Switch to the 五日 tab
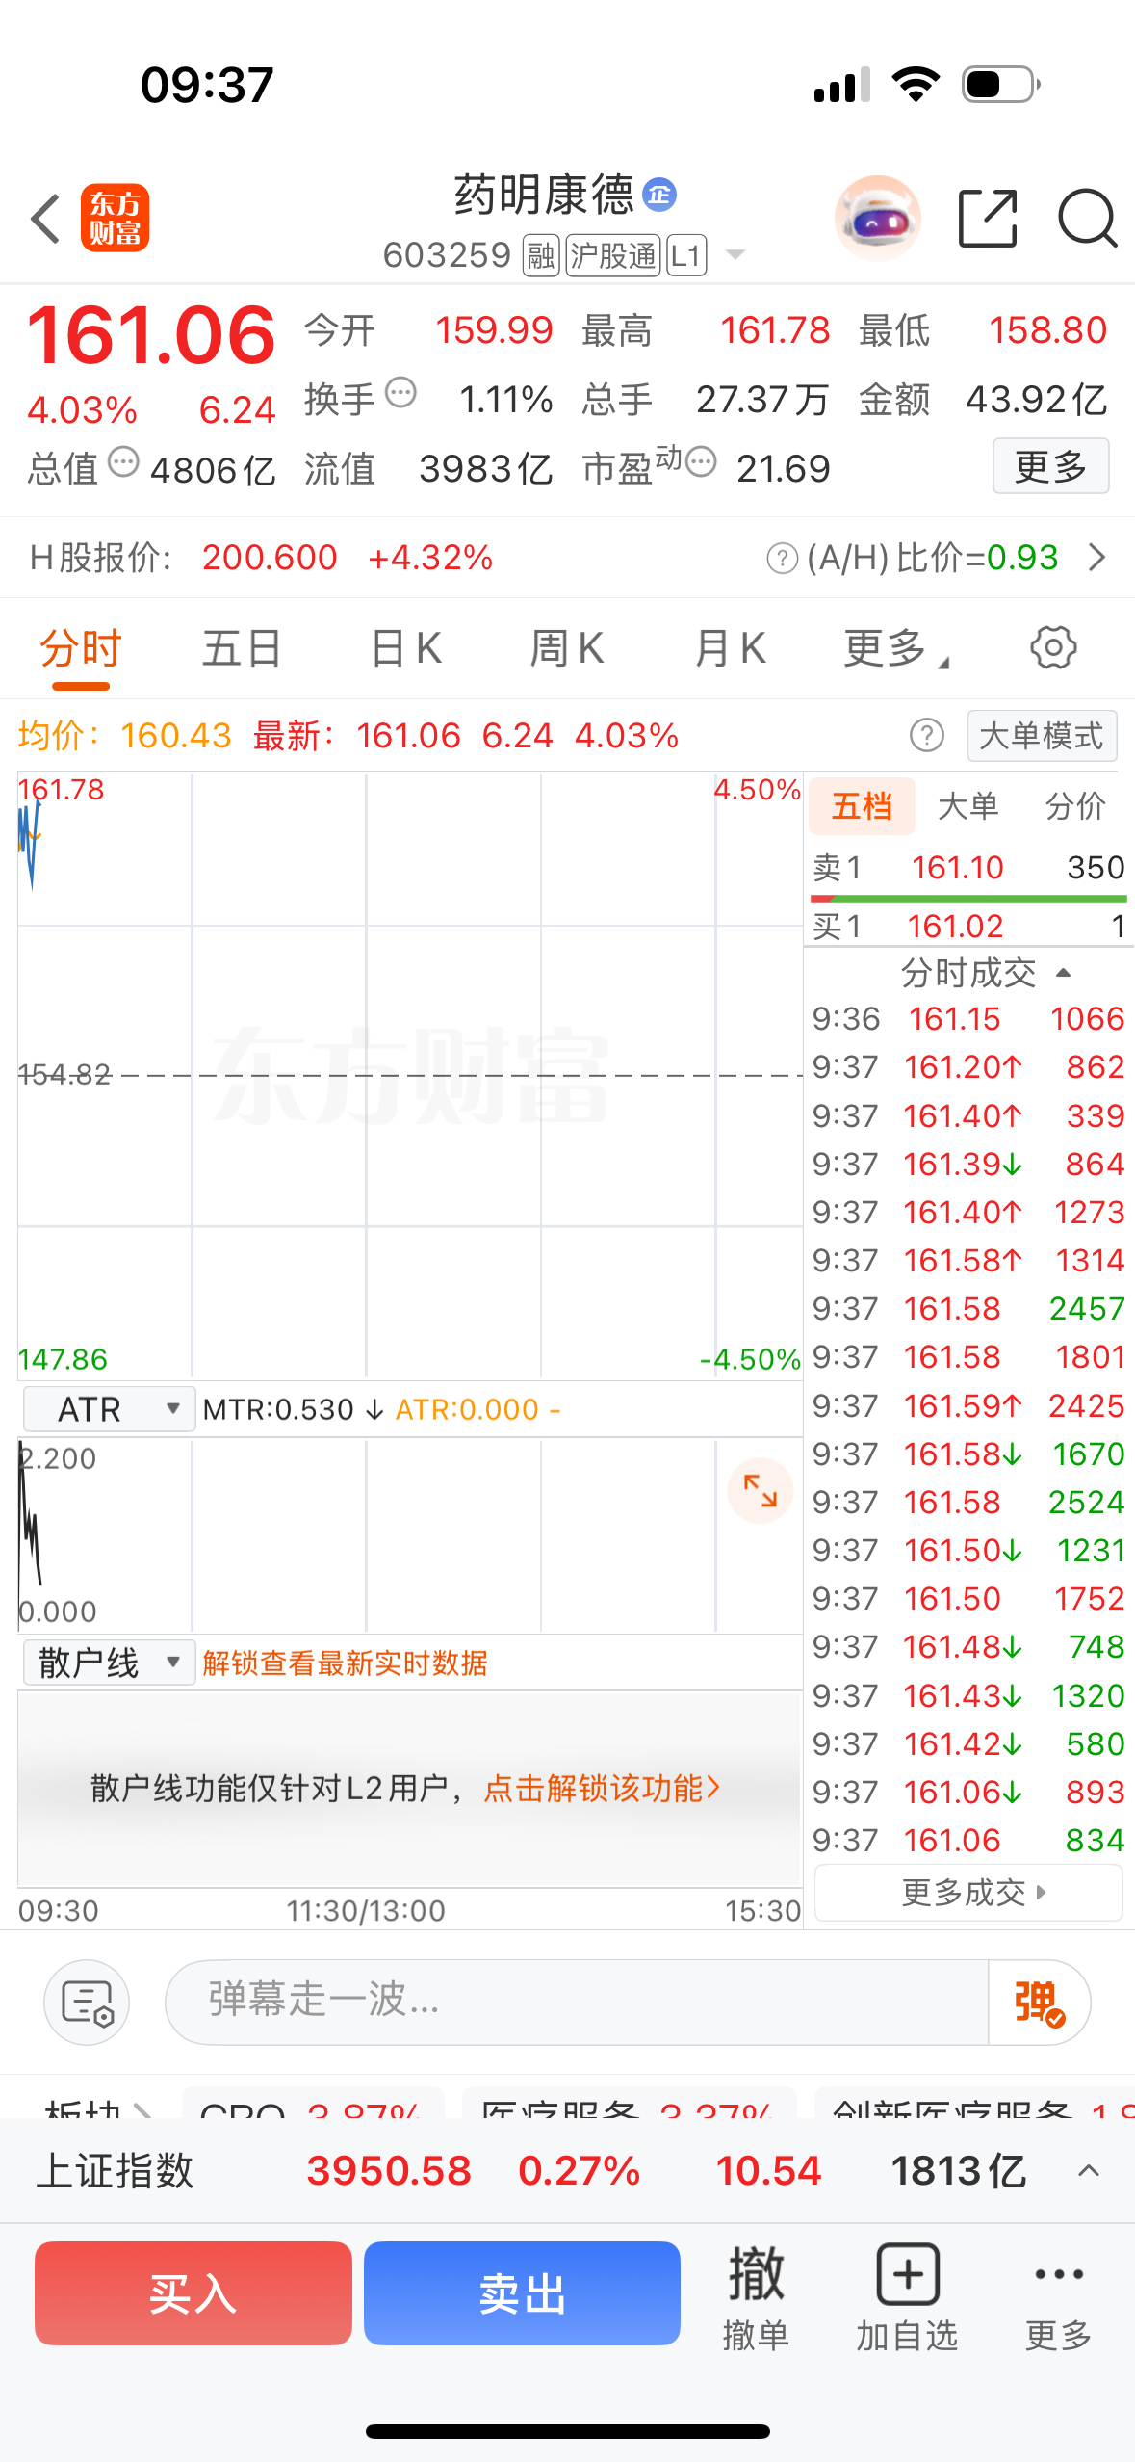This screenshot has height=2462, width=1135. [x=242, y=648]
